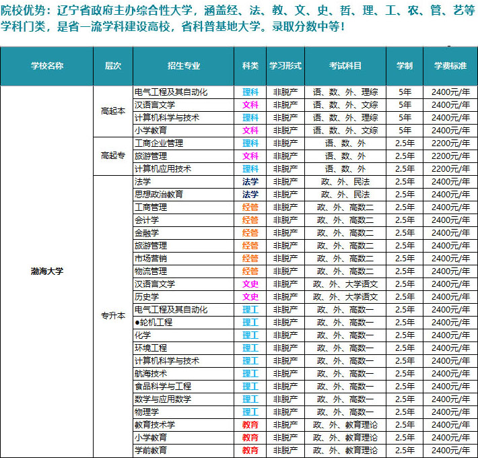Click the 思想政治教育 major cell

184,195
